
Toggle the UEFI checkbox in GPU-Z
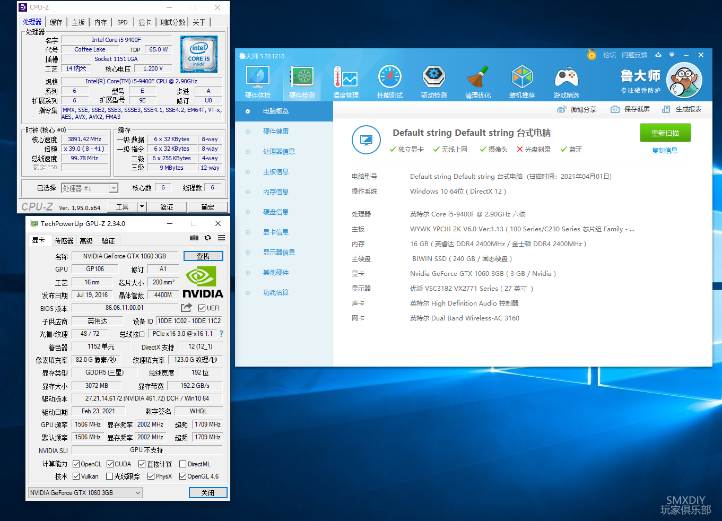pos(202,308)
